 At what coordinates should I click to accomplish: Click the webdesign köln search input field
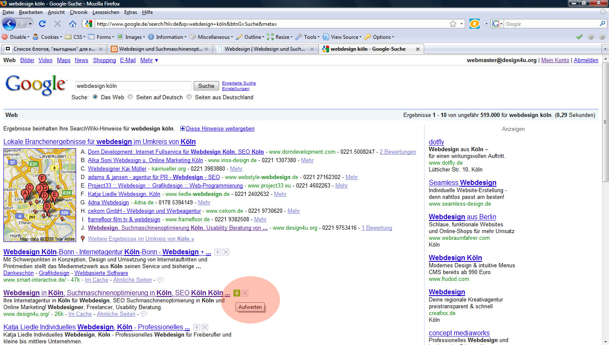(133, 86)
